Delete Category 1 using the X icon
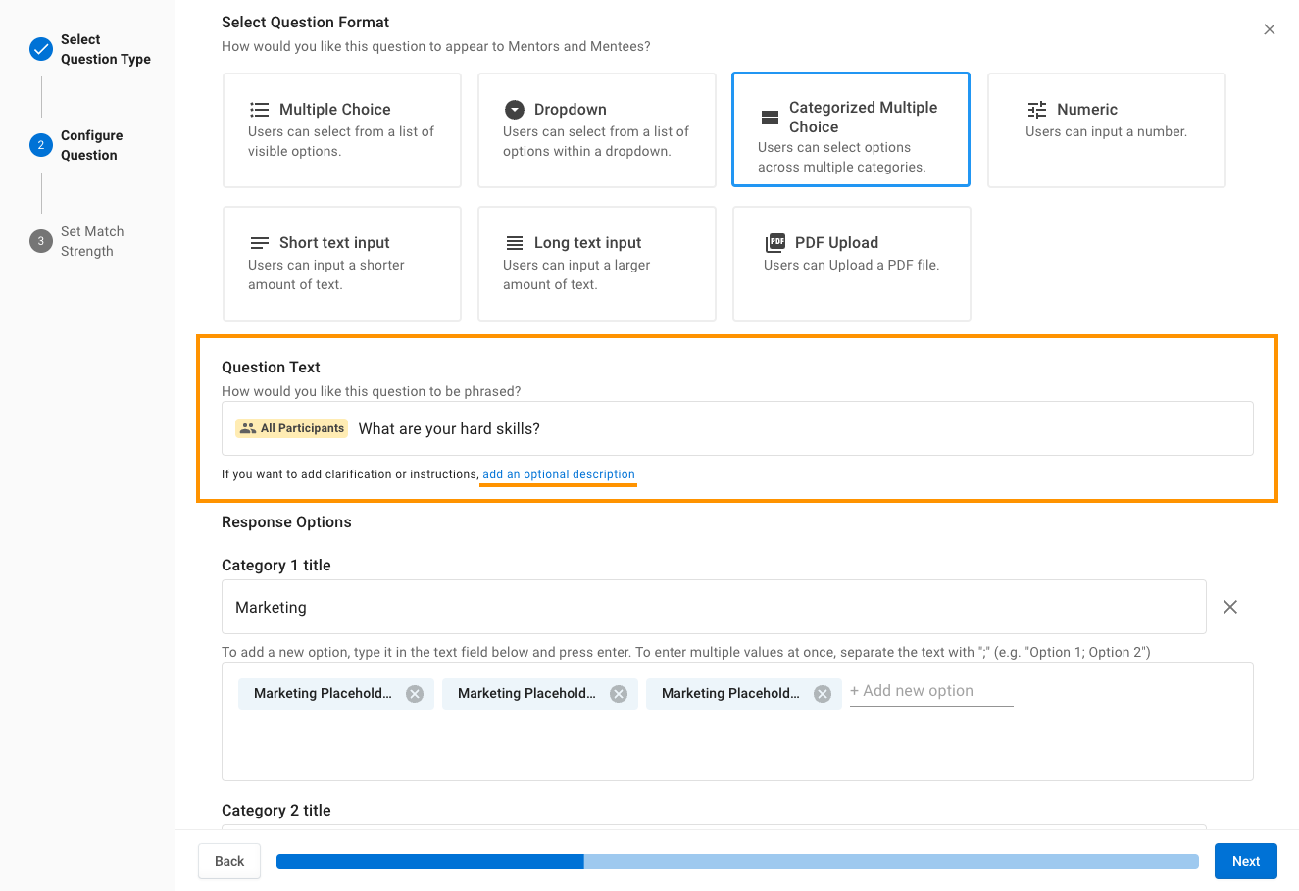This screenshot has height=891, width=1299. (1229, 608)
